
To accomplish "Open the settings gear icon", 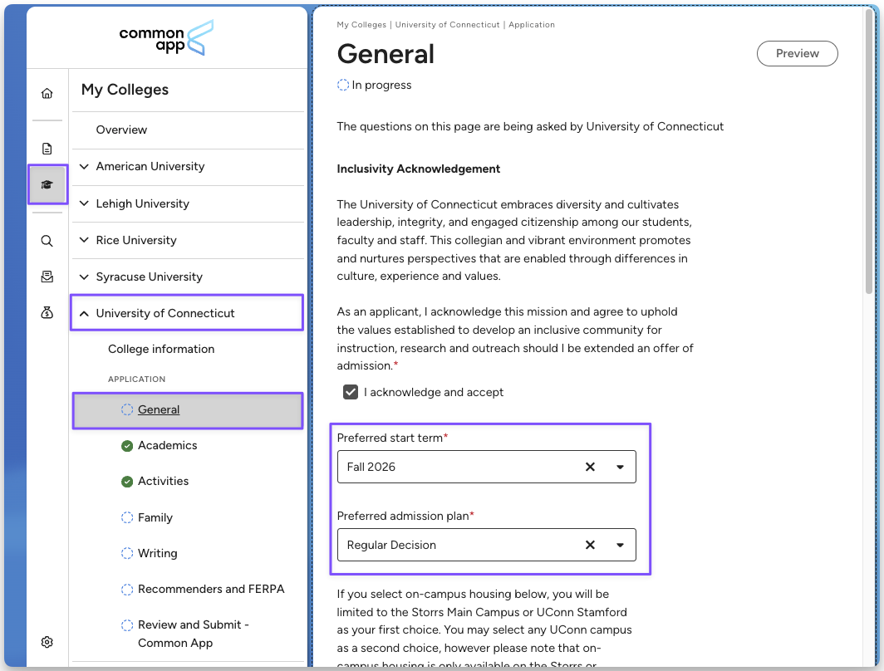I will click(x=47, y=642).
